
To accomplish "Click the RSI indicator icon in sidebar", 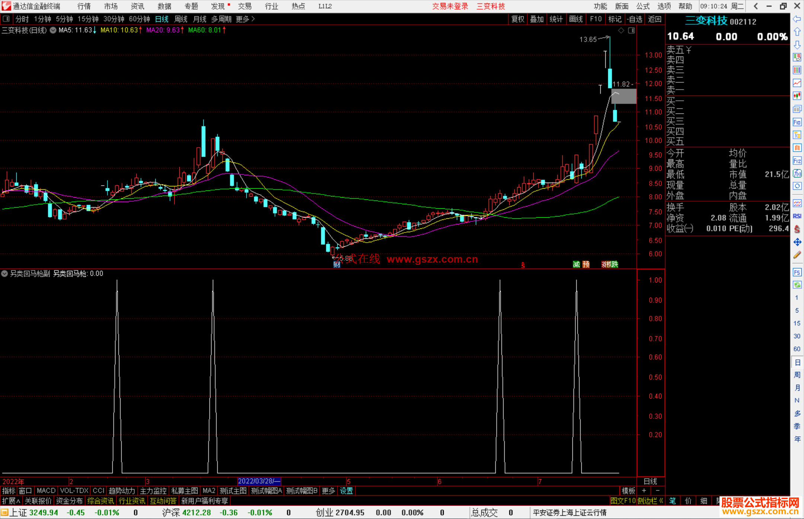I will tap(797, 216).
